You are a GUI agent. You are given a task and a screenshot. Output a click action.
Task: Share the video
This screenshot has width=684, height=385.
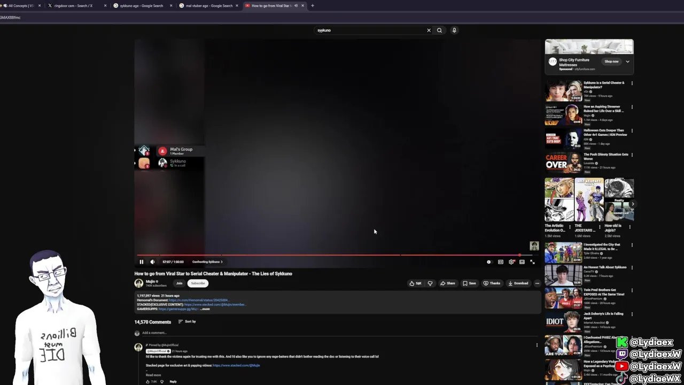pos(448,283)
